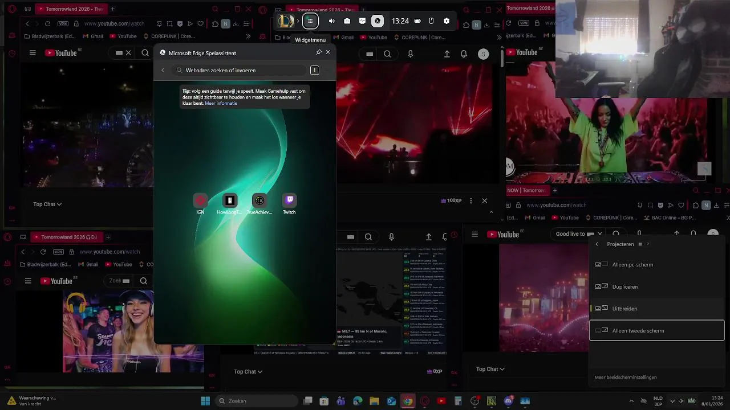Screen dimensions: 730x410
Task: Click YouTube search button in bottom-left window
Action: (x=144, y=281)
